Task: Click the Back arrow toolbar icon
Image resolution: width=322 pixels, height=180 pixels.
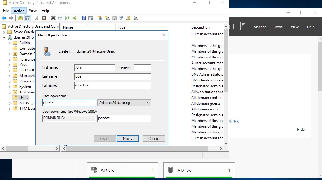Action: [4, 18]
